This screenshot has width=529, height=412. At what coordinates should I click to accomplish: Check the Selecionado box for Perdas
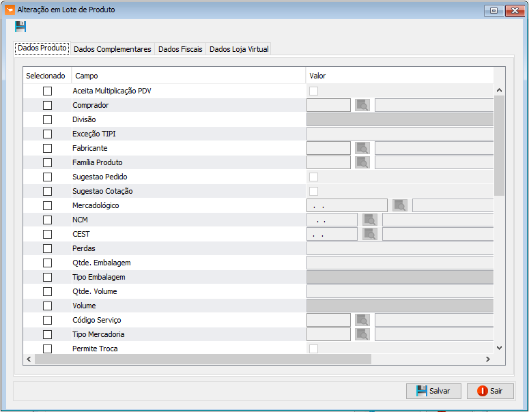(x=47, y=248)
